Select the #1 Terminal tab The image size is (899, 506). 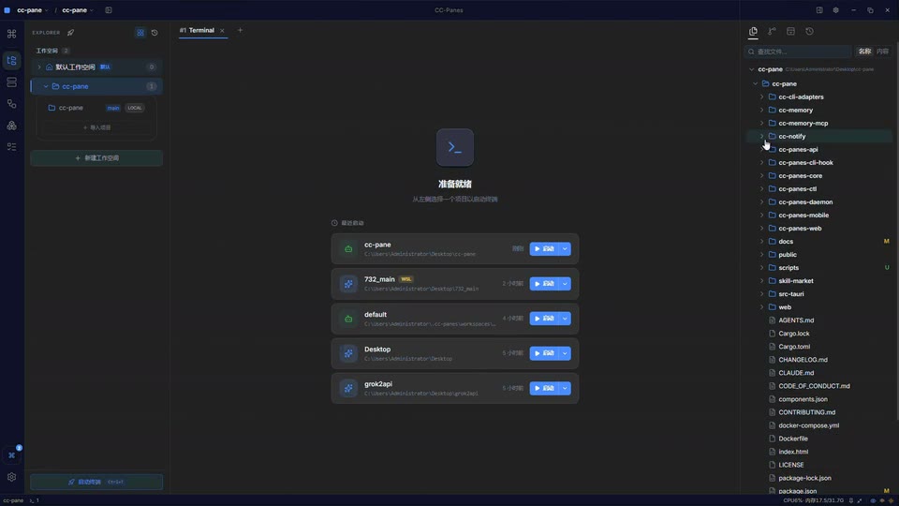[198, 30]
